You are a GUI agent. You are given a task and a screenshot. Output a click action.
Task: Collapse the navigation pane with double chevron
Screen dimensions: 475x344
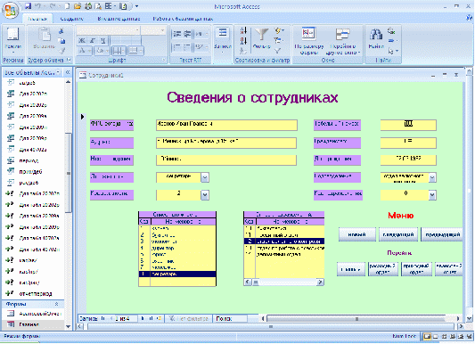point(68,72)
